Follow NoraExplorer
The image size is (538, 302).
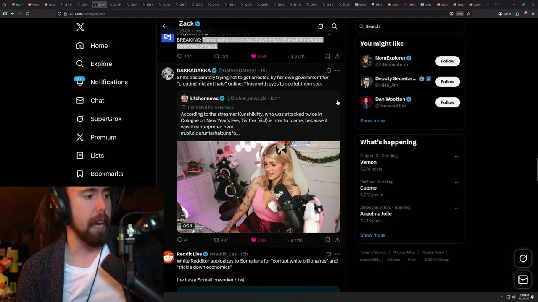448,61
